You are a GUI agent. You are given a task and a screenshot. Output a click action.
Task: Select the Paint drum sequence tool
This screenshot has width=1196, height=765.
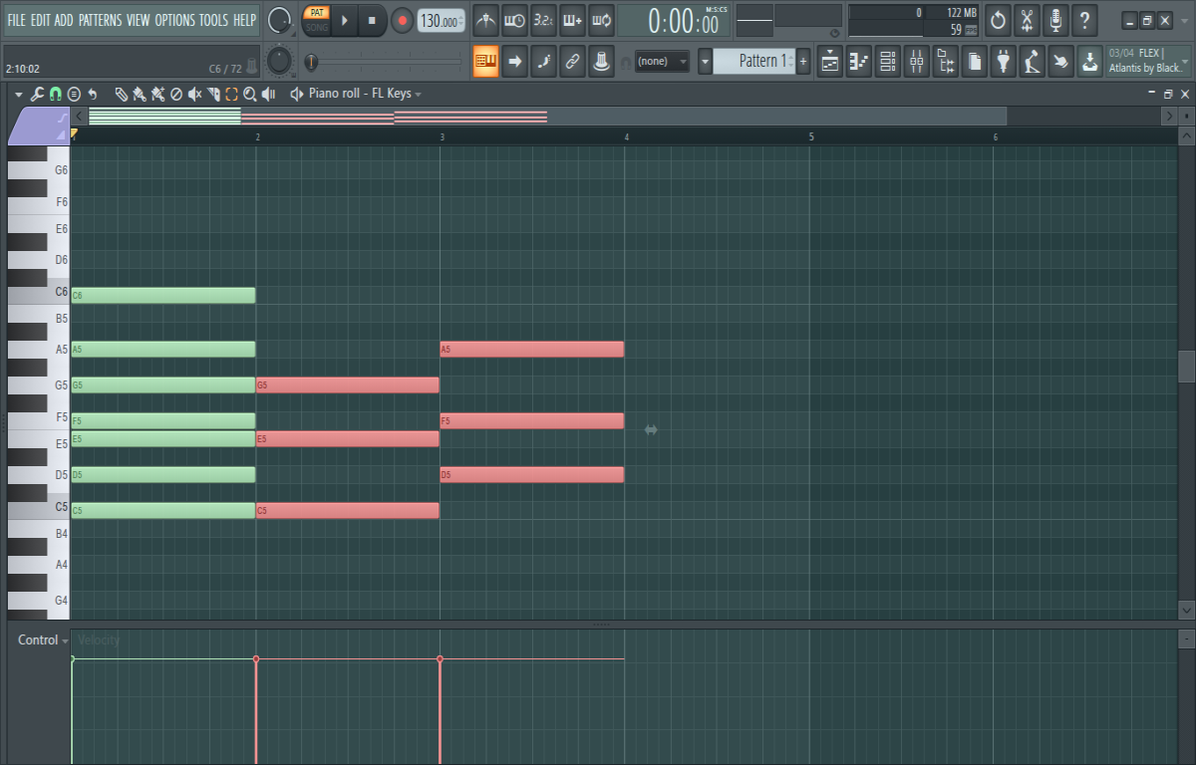click(158, 94)
